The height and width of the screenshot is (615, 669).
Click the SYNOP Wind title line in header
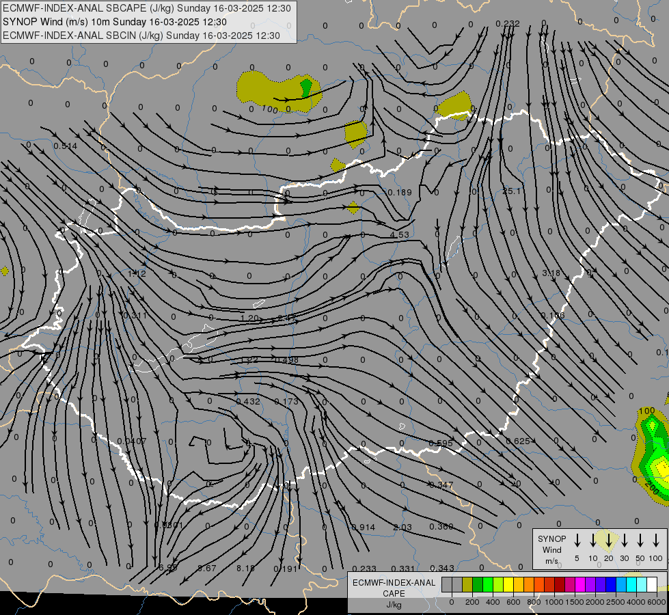coord(115,22)
